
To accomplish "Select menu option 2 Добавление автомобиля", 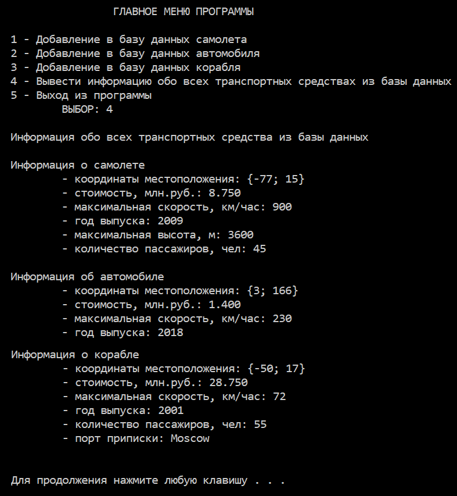I will point(135,53).
